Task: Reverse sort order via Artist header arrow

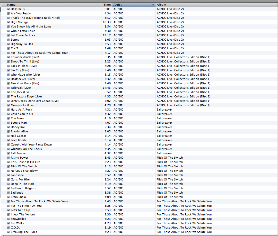Action: (153, 5)
